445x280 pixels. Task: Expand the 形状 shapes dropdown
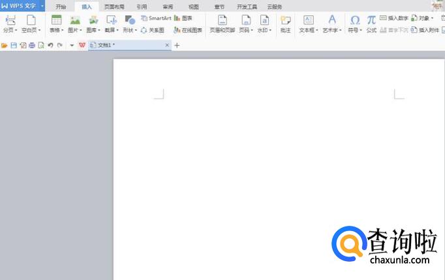[130, 30]
